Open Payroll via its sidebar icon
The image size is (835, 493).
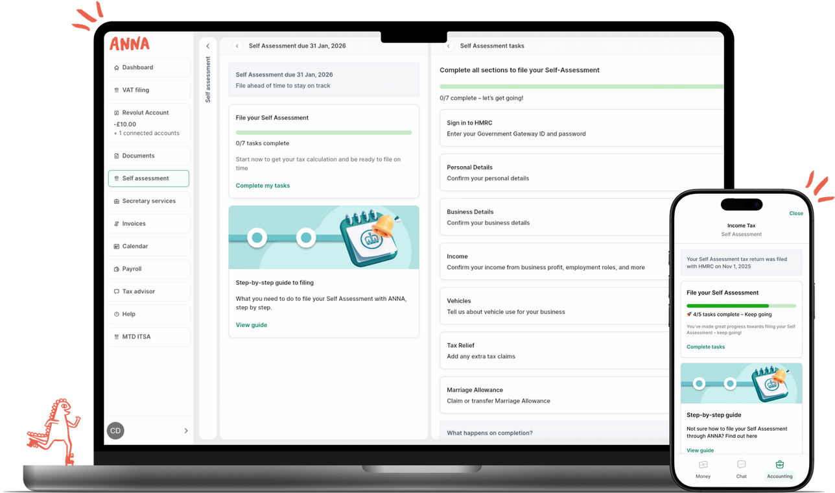pyautogui.click(x=115, y=269)
